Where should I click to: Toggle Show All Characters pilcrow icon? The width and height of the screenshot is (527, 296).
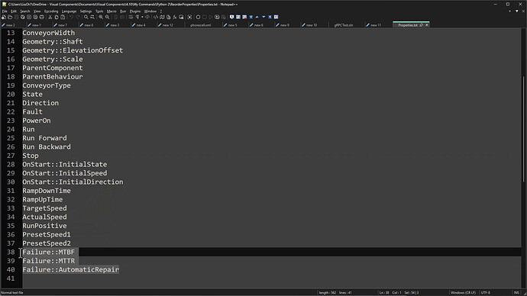[x=137, y=17]
